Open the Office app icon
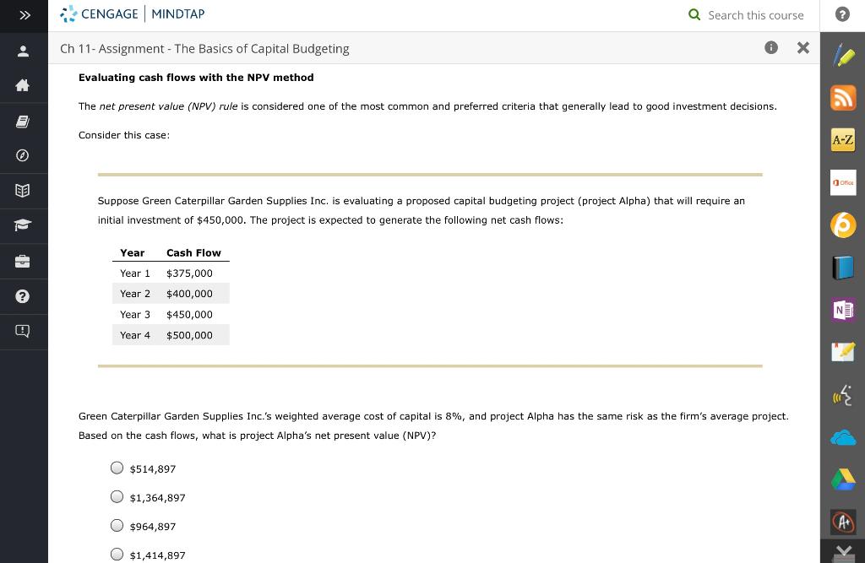Screen dimensions: 865x563 pos(843,182)
